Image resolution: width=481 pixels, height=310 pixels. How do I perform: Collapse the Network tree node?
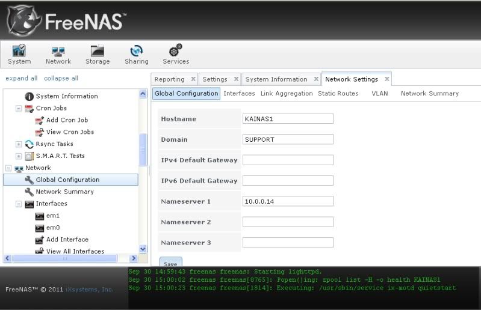click(x=8, y=168)
